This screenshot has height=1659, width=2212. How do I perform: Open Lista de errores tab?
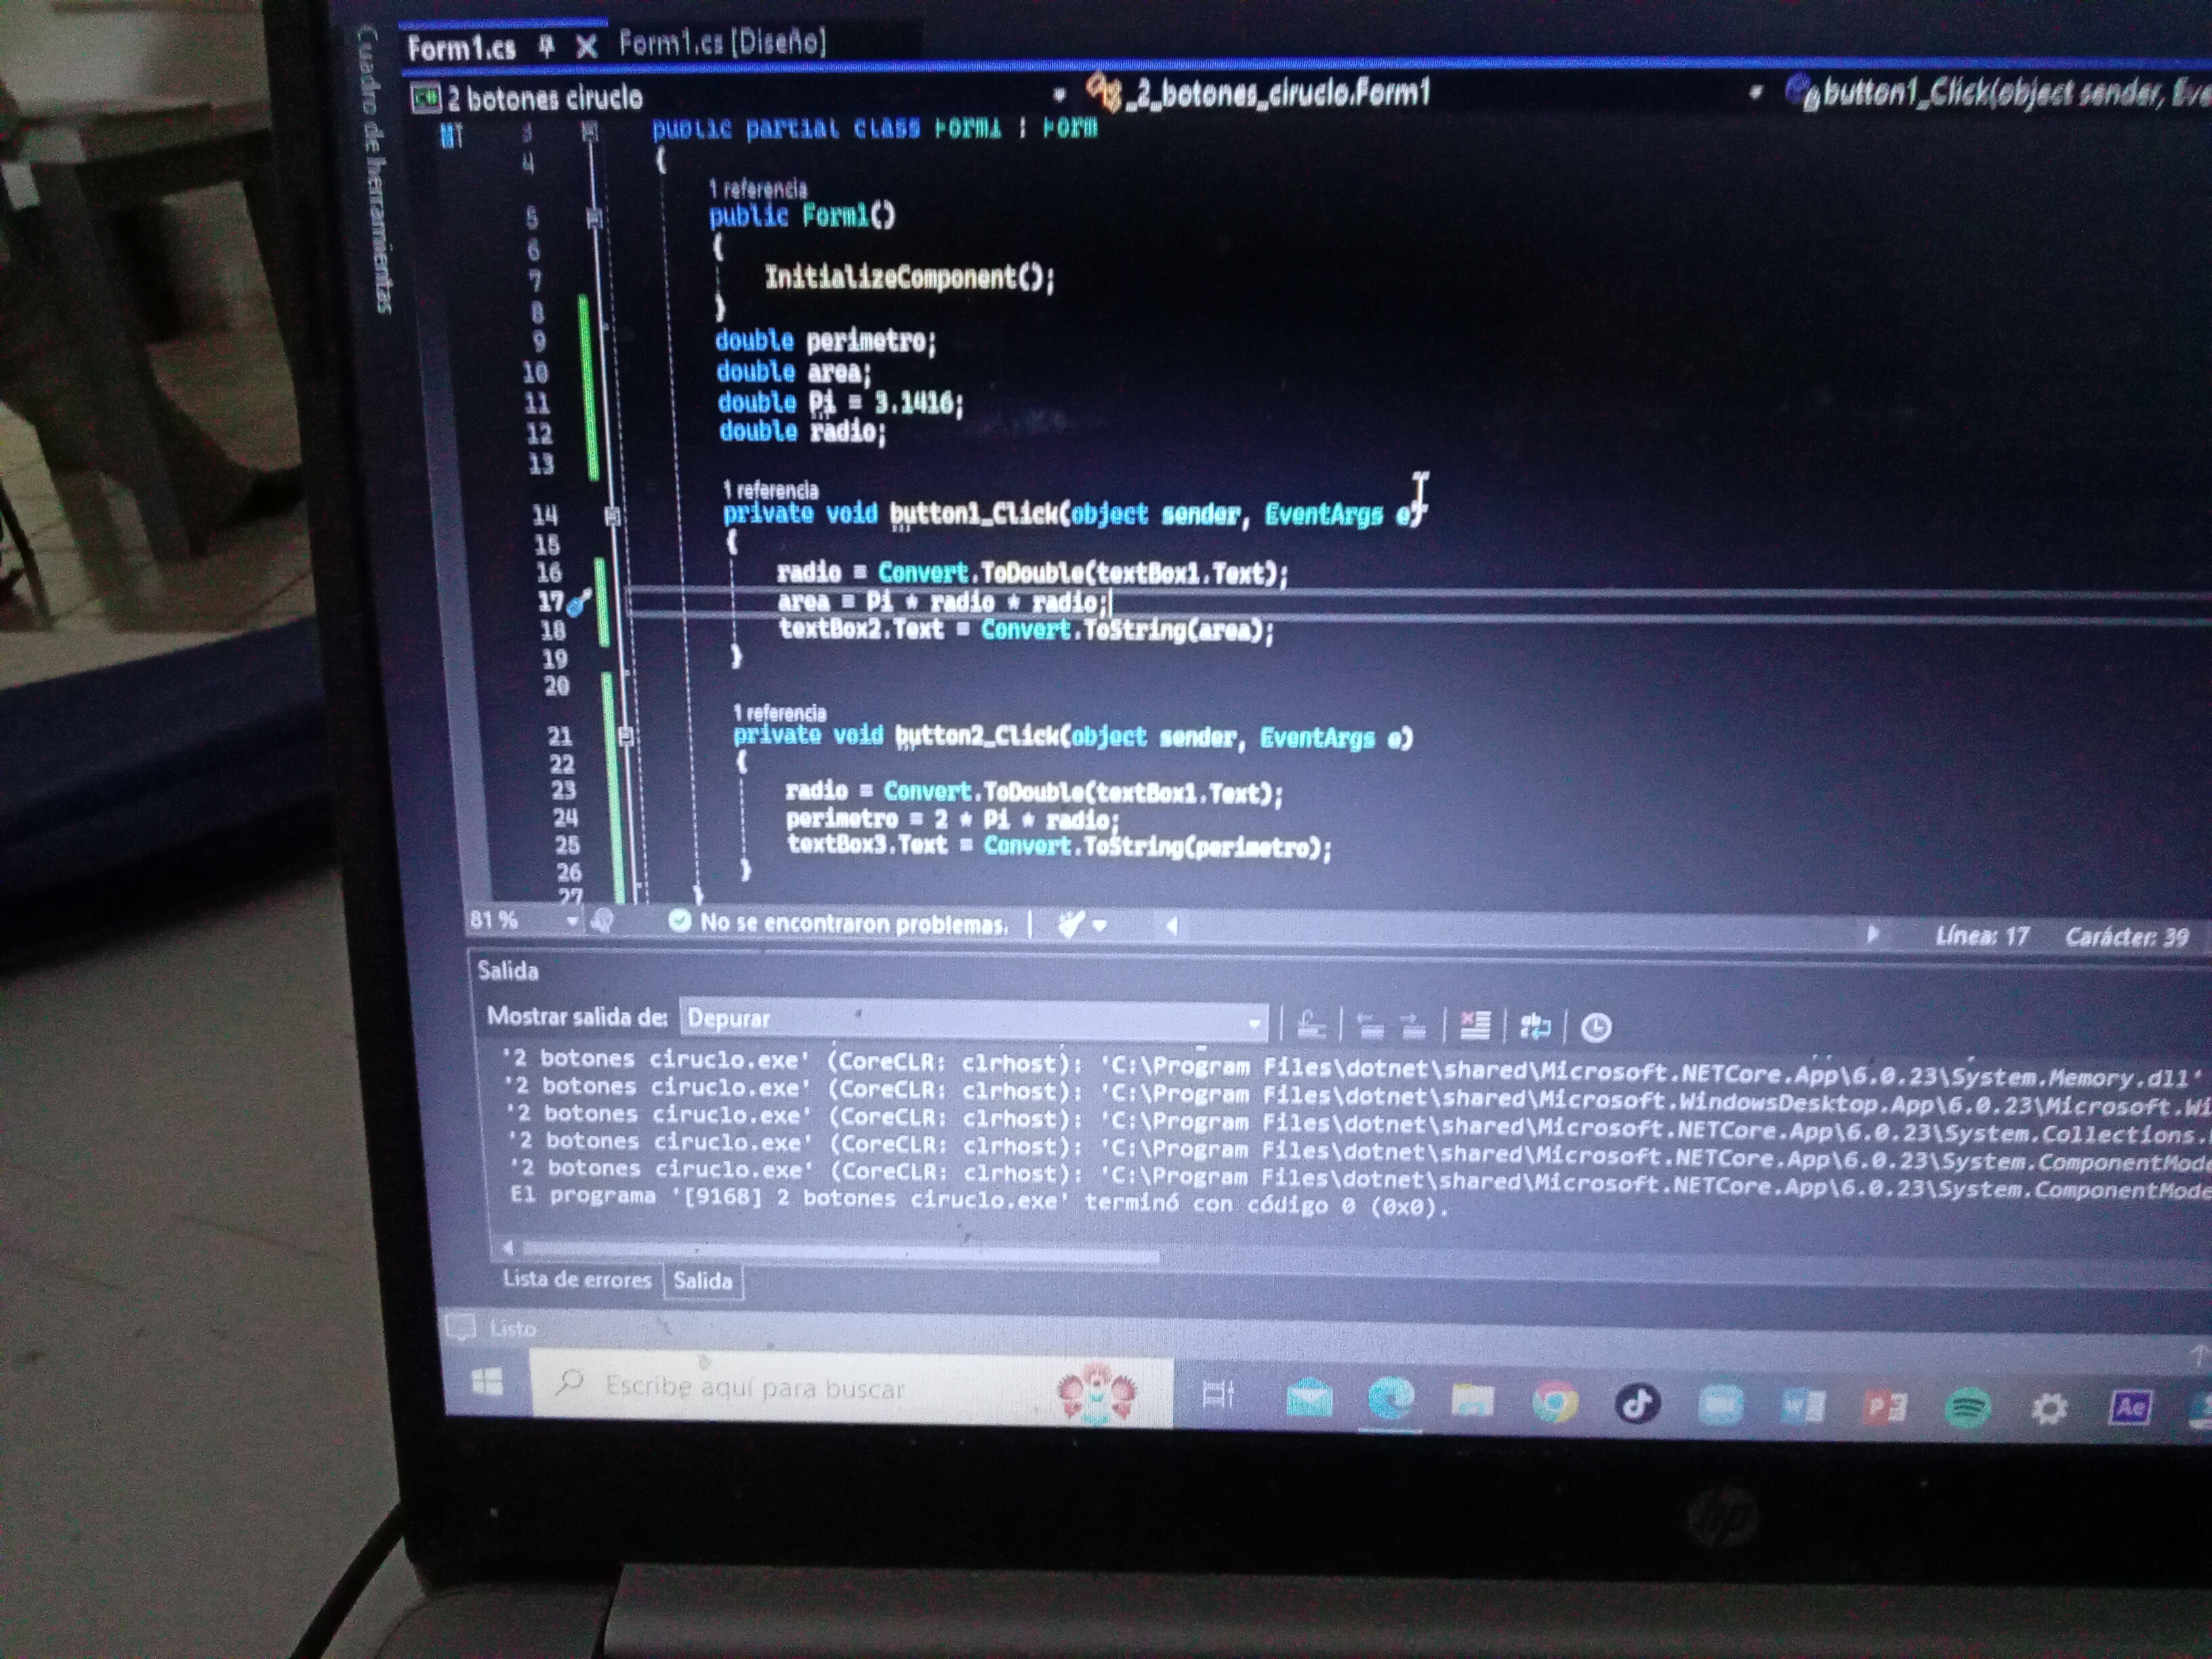[576, 1279]
